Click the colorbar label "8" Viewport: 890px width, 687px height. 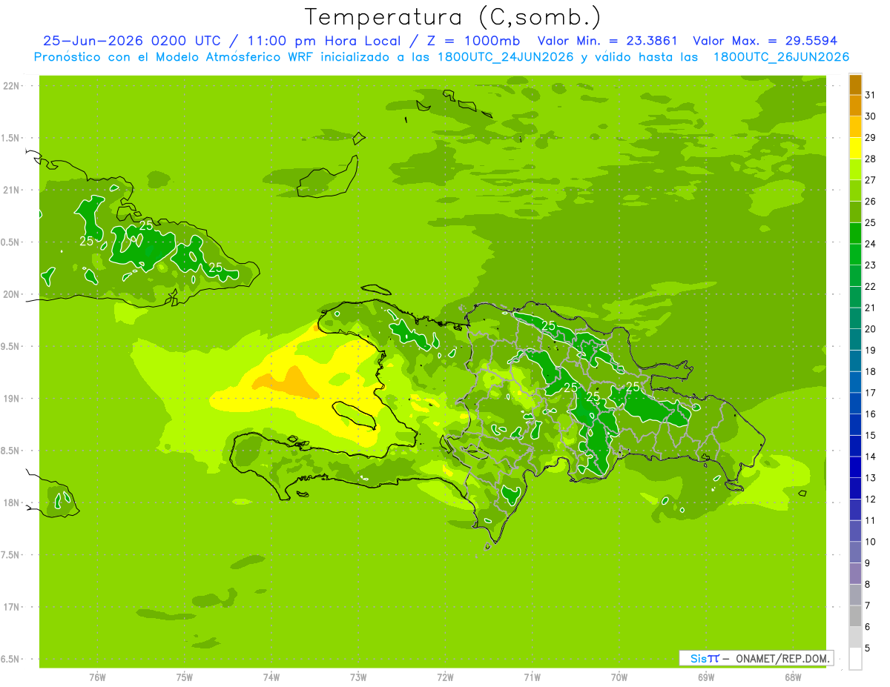[868, 585]
